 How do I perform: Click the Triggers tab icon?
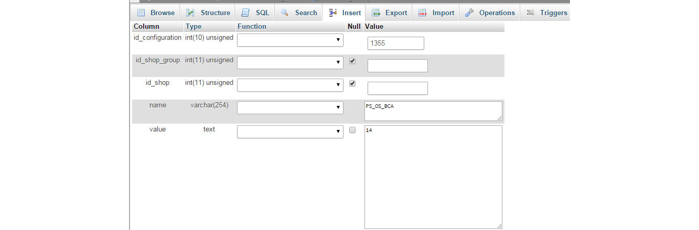pos(531,13)
